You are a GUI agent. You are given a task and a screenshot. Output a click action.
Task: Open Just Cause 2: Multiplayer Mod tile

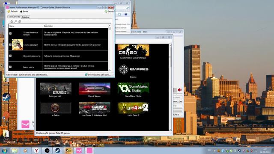coord(94,109)
